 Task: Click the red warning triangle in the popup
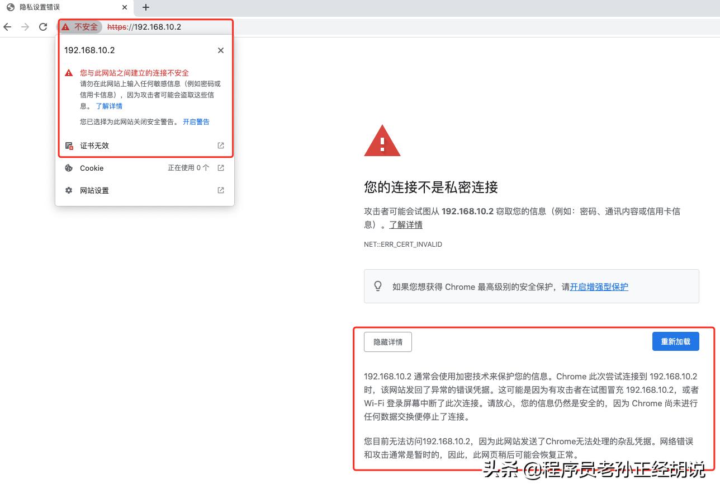point(69,73)
